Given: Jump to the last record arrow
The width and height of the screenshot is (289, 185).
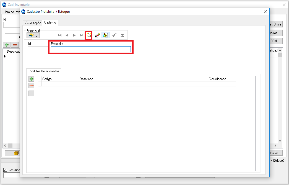Looking at the screenshot, I should coord(81,35).
